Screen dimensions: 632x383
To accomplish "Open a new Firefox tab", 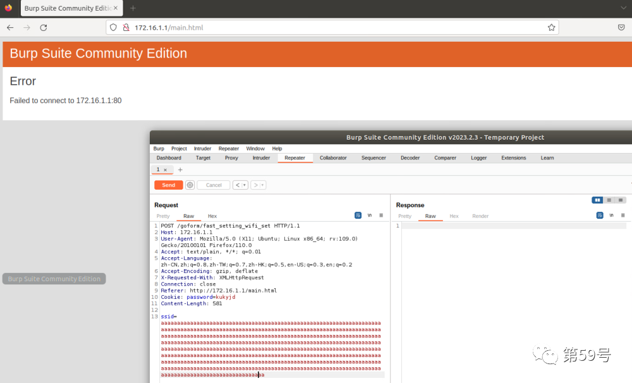I will [133, 8].
